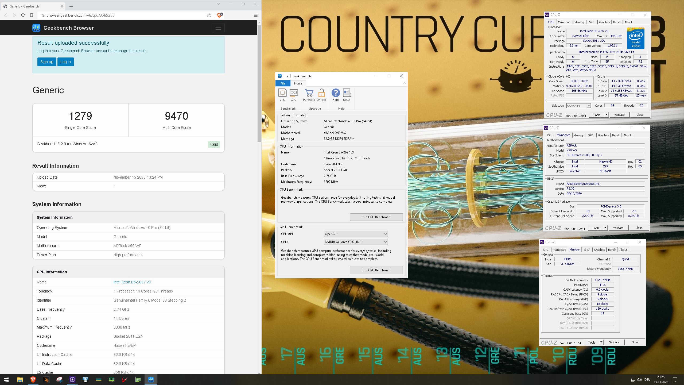
Task: Open Geekbench quick access toolbar dropdown
Action: tap(287, 76)
